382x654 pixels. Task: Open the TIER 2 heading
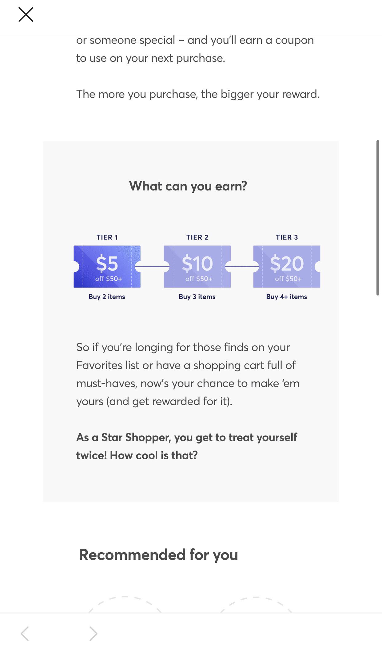point(197,237)
